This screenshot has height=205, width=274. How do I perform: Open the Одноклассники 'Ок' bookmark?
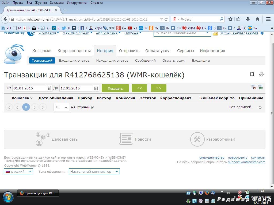[154, 28]
